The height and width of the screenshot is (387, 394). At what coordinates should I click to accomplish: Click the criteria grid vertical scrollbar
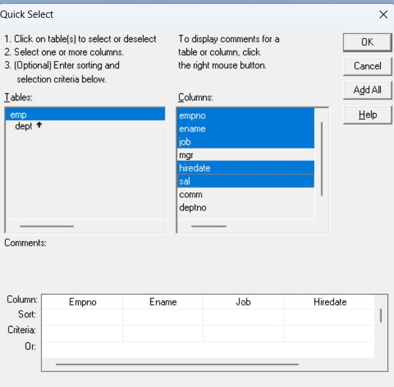[381, 315]
